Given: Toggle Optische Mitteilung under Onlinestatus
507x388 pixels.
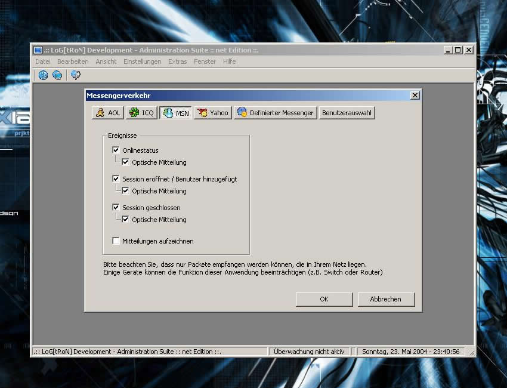Looking at the screenshot, I should pyautogui.click(x=126, y=162).
